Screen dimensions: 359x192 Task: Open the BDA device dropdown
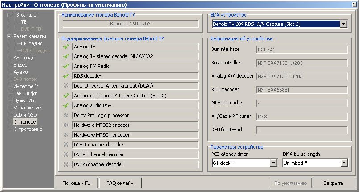point(343,24)
